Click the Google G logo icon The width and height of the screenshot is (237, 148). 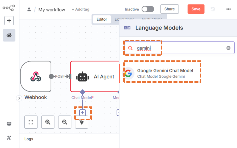pos(128,73)
